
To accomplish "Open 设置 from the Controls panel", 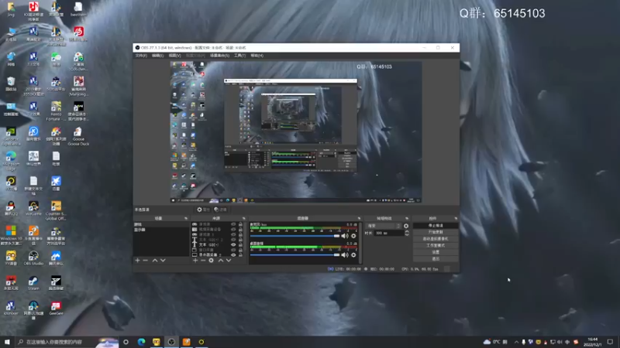I will (x=436, y=252).
